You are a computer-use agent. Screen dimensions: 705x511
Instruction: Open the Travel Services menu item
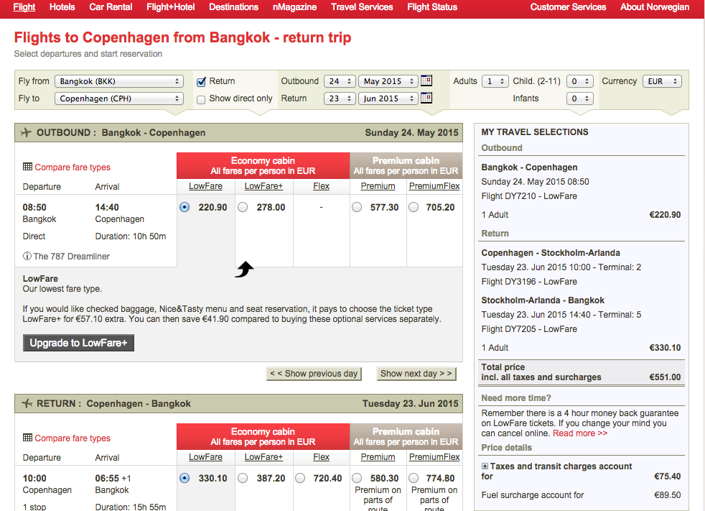(x=362, y=6)
